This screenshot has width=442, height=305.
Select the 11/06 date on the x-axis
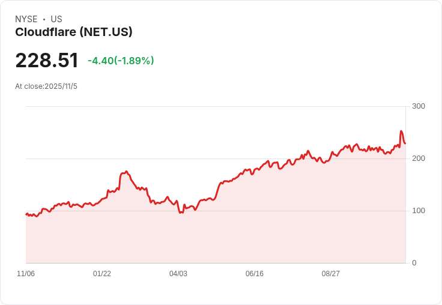[x=26, y=274]
